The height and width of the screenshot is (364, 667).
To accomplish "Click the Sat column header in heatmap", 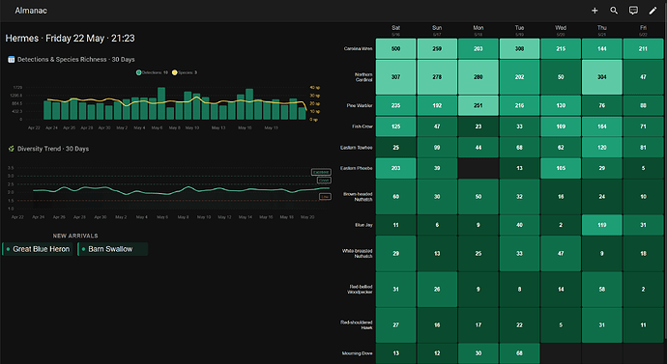I will pyautogui.click(x=395, y=30).
